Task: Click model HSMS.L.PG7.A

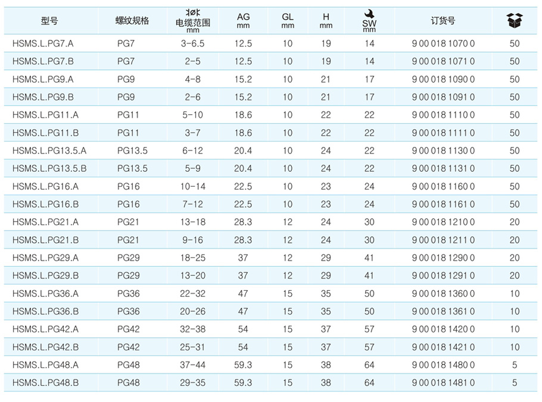Action: pyautogui.click(x=43, y=43)
